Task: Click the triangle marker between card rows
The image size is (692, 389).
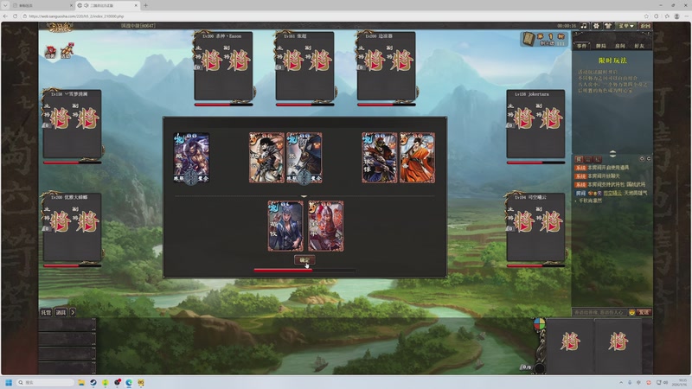Action: pyautogui.click(x=304, y=196)
